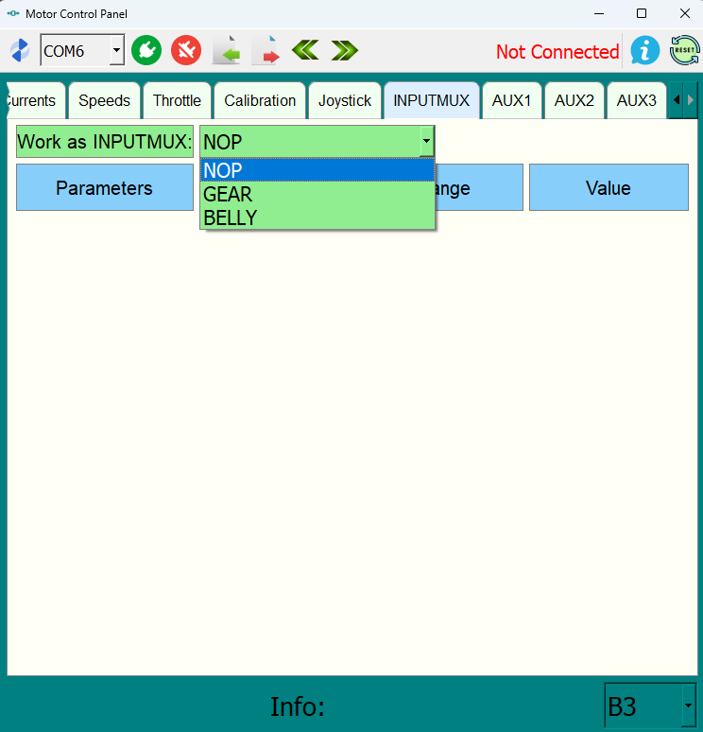Viewport: 703px width, 732px height.
Task: Collapse the Work as INPUTMUX dropdown arrow
Action: pyautogui.click(x=426, y=142)
